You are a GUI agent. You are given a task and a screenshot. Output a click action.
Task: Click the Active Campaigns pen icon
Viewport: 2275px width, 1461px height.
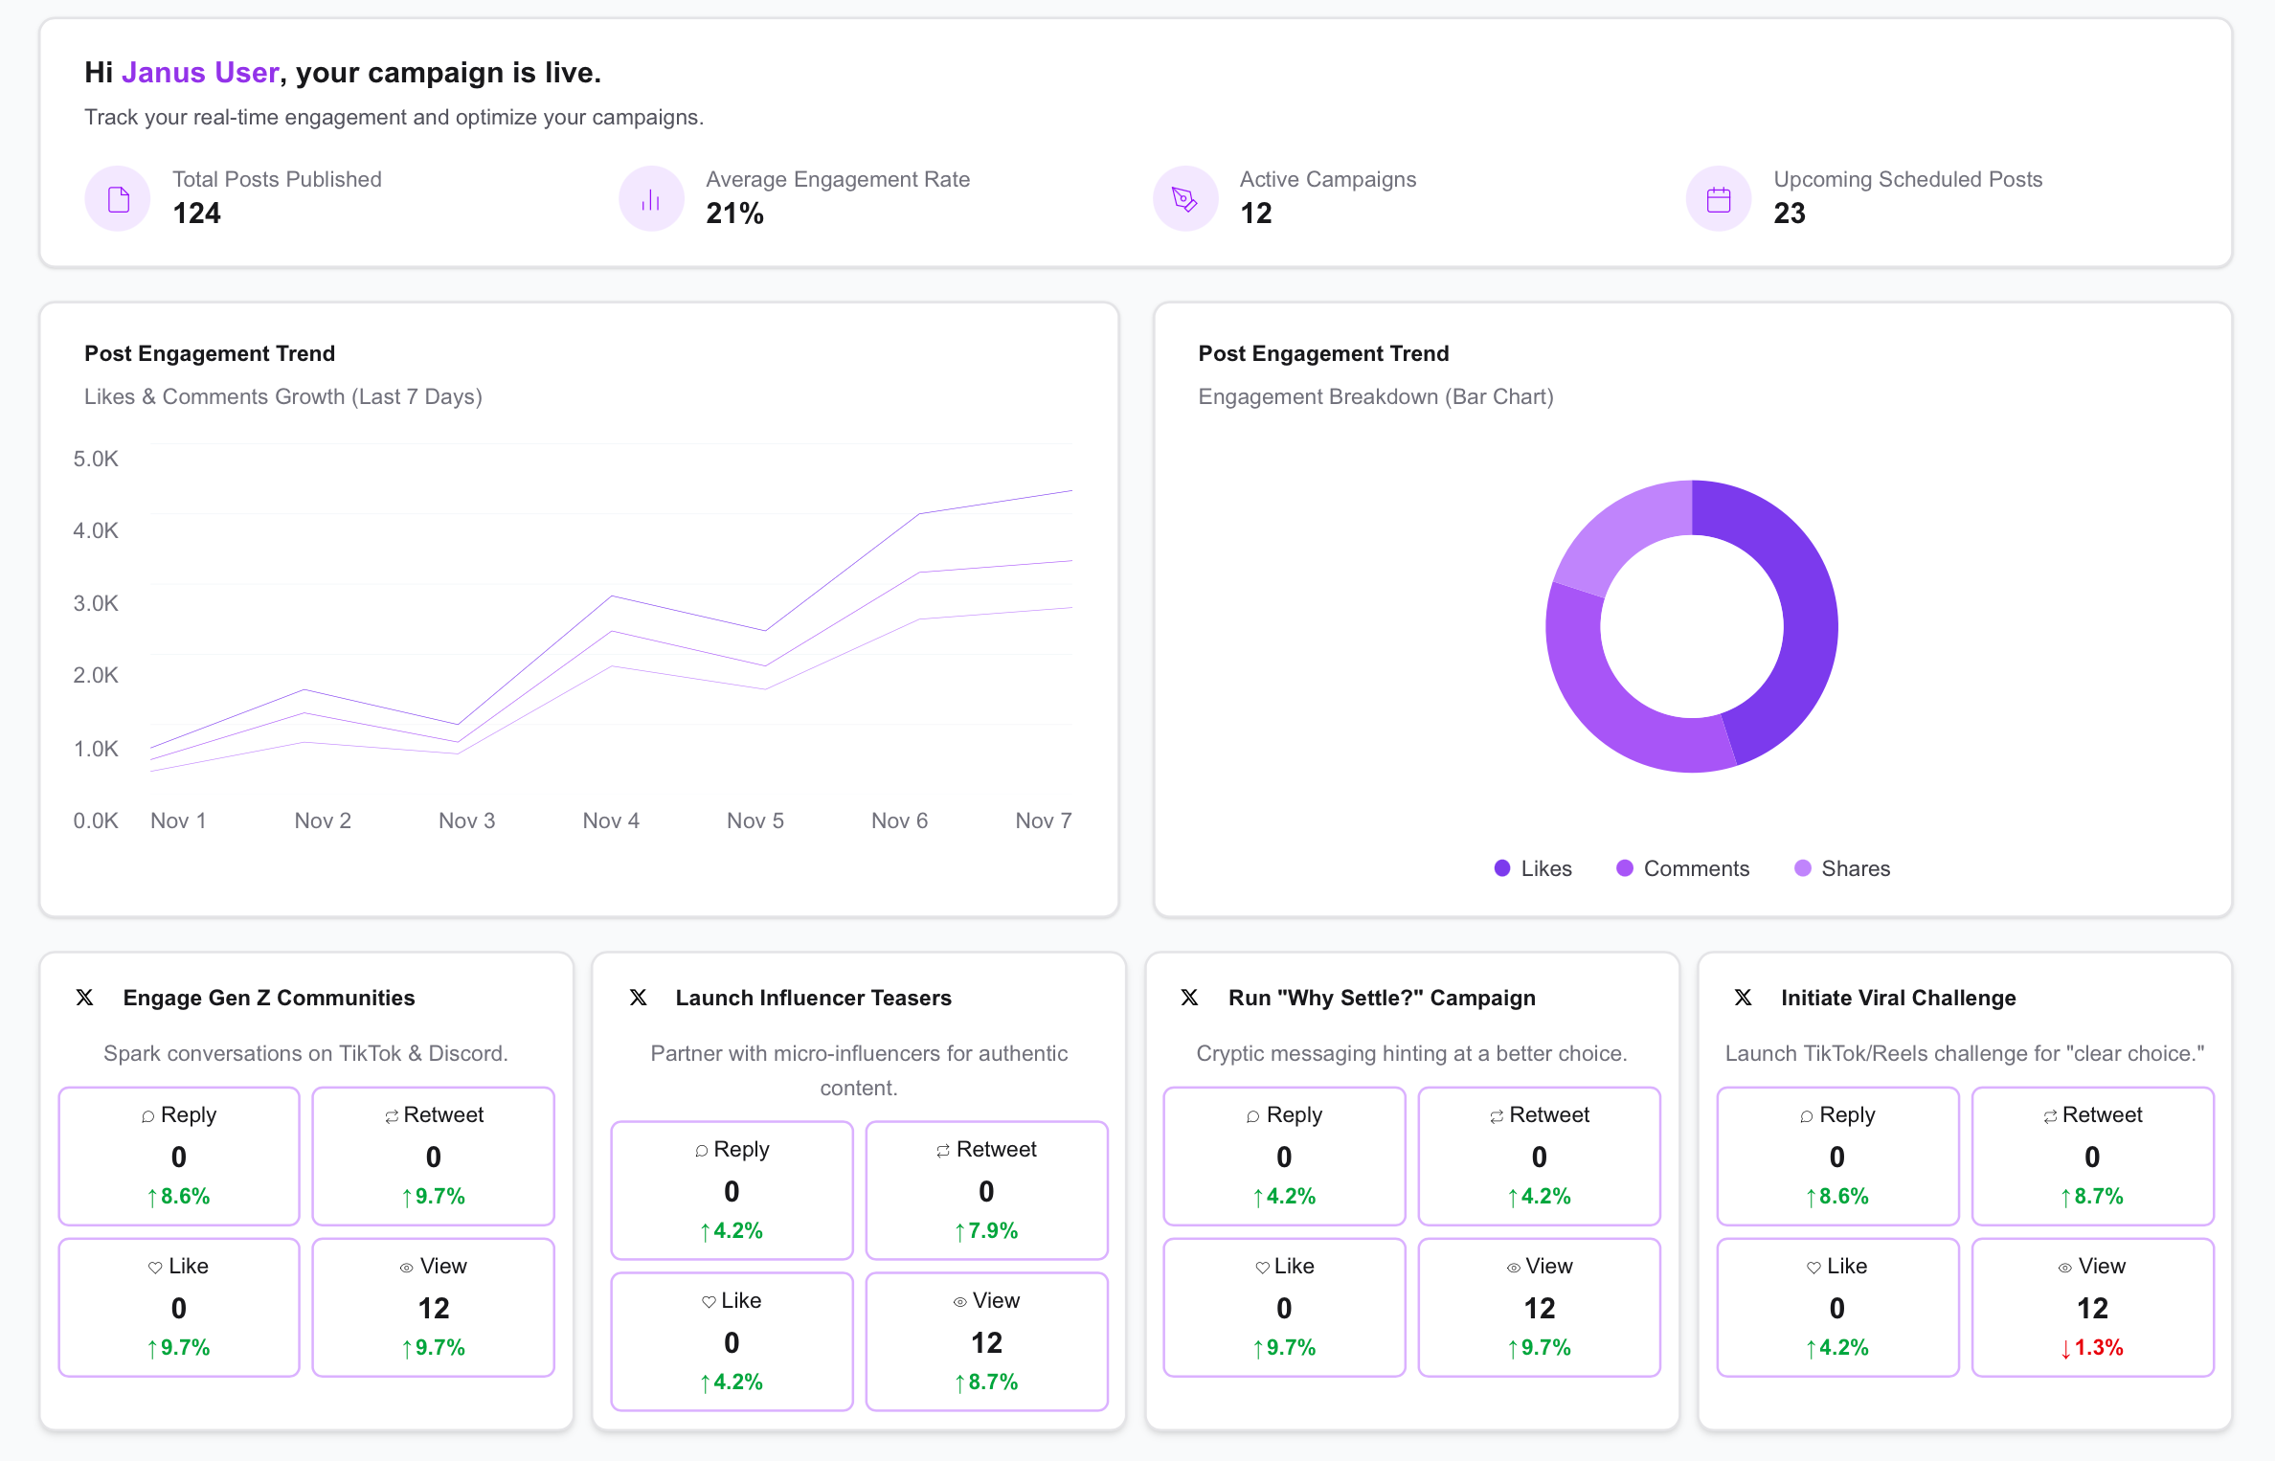tap(1184, 199)
